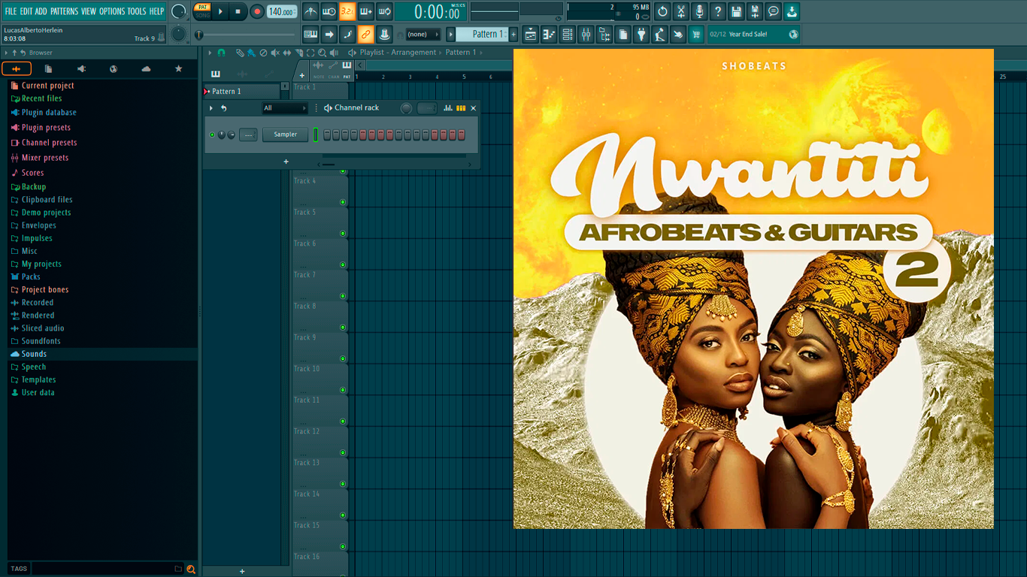Screen dimensions: 1027x577
Task: Open the shopping cart content library icon
Action: [x=696, y=34]
